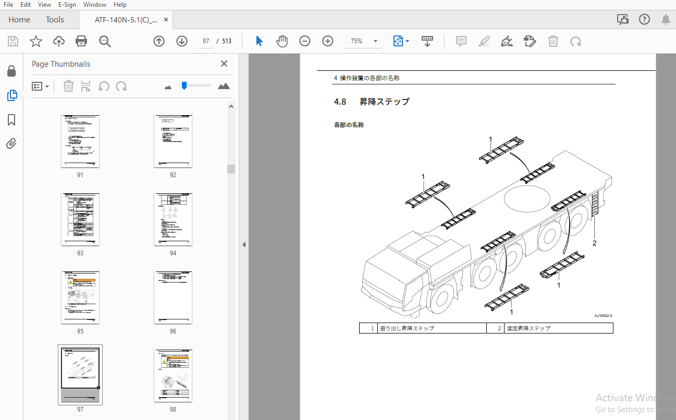Open the security lock panel in sidebar
This screenshot has height=420, width=676.
pyautogui.click(x=11, y=71)
